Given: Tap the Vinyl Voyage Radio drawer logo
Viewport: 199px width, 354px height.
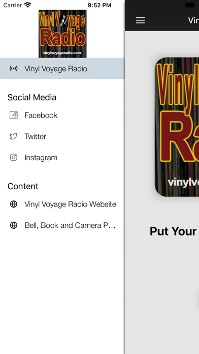Looking at the screenshot, I should [x=62, y=34].
